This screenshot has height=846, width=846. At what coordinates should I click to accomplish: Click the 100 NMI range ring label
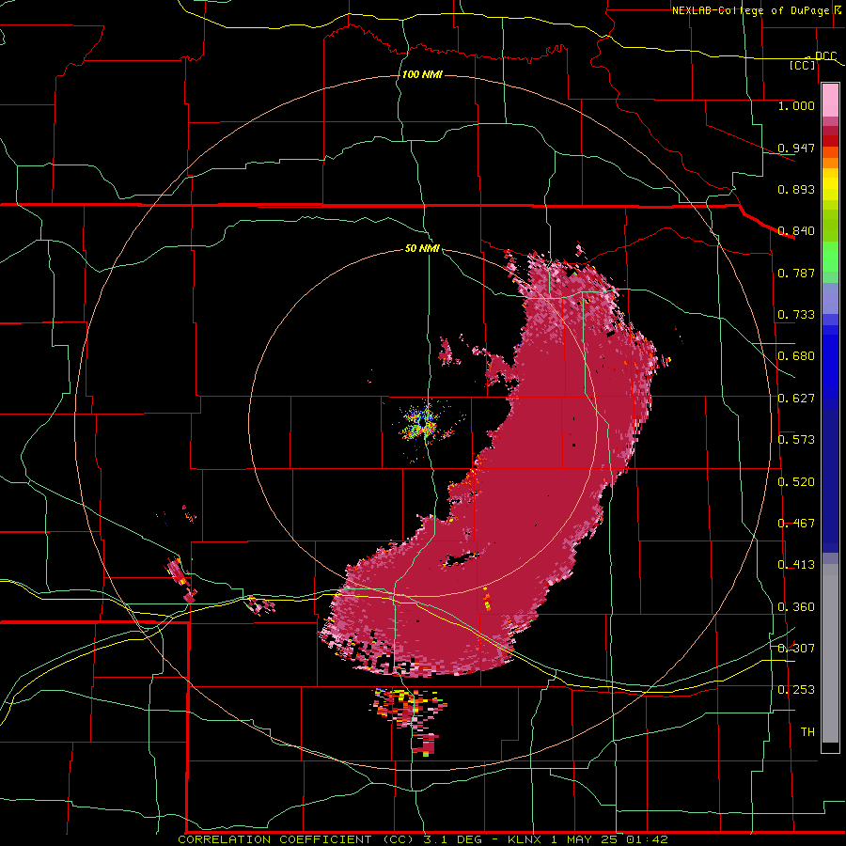(x=422, y=74)
